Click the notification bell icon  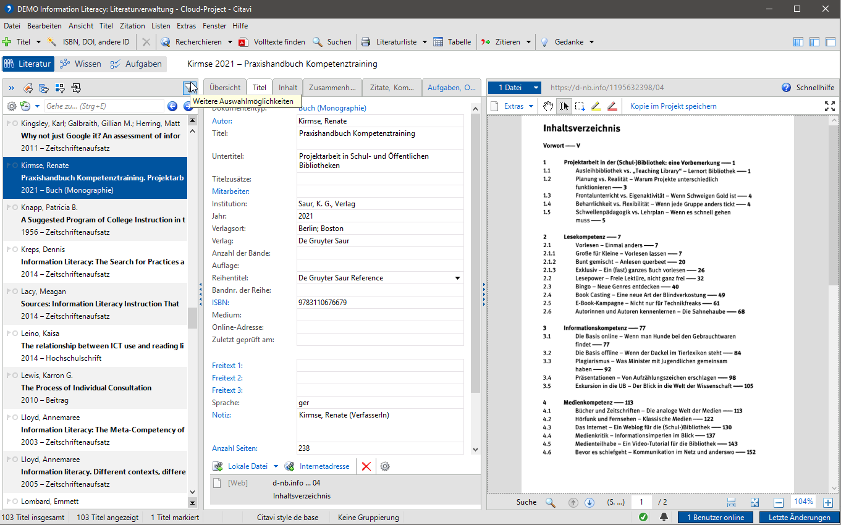[664, 517]
